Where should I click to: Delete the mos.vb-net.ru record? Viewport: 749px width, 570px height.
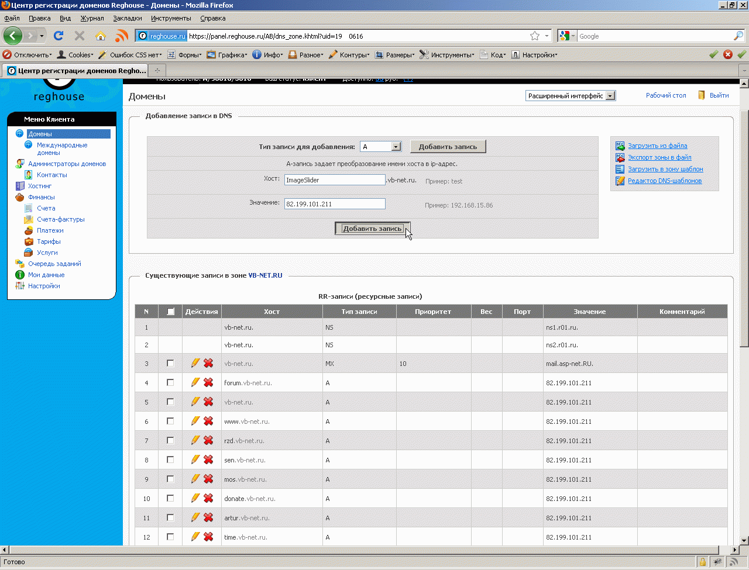click(x=208, y=479)
